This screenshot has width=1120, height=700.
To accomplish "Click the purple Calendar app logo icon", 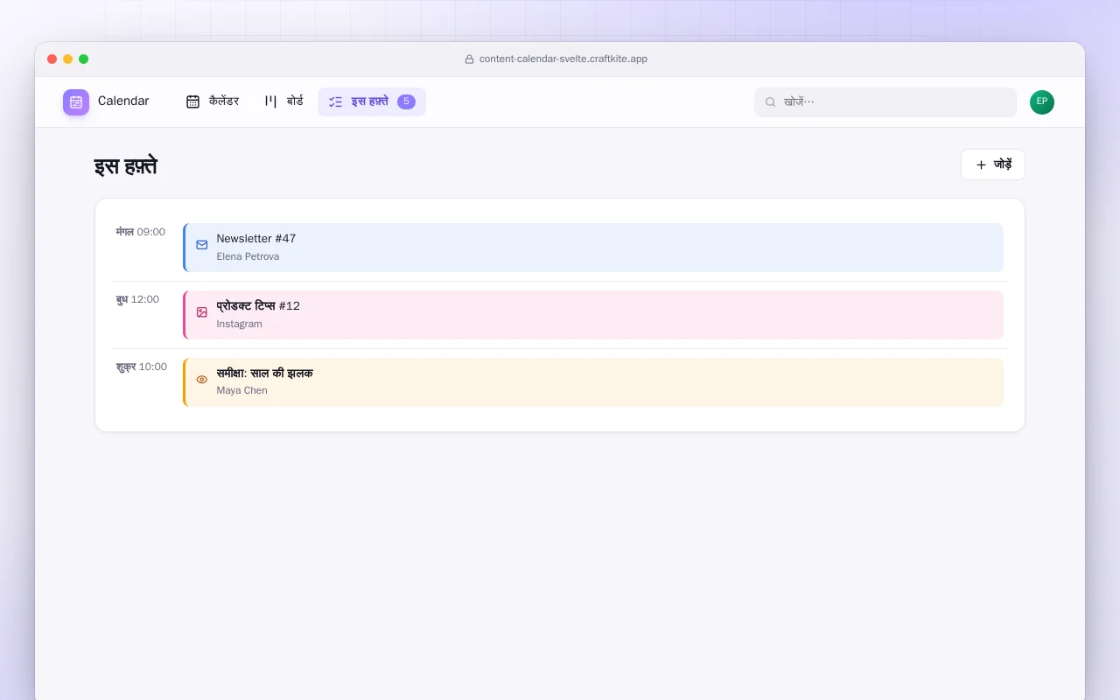I will point(76,101).
